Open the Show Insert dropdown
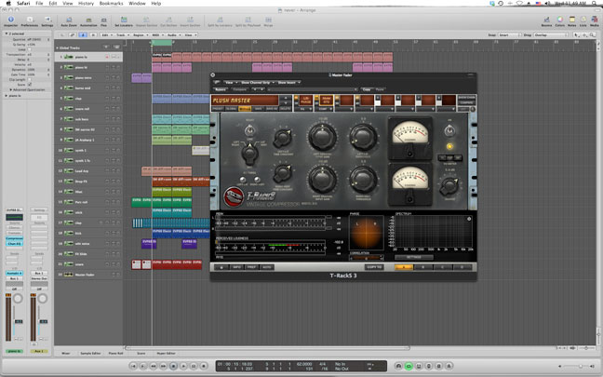Viewport: 603px width, 377px height. (x=288, y=82)
